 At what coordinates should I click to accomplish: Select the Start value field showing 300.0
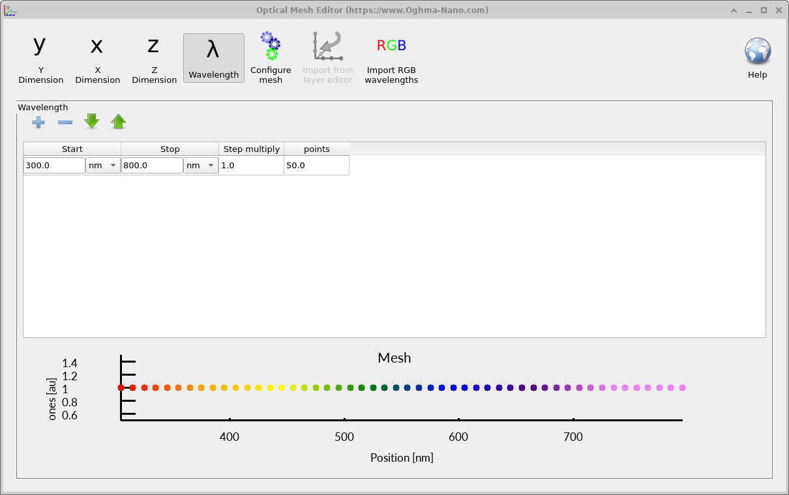click(53, 165)
